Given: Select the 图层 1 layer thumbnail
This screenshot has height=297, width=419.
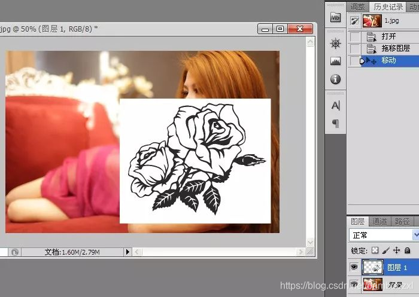Looking at the screenshot, I should (x=373, y=267).
